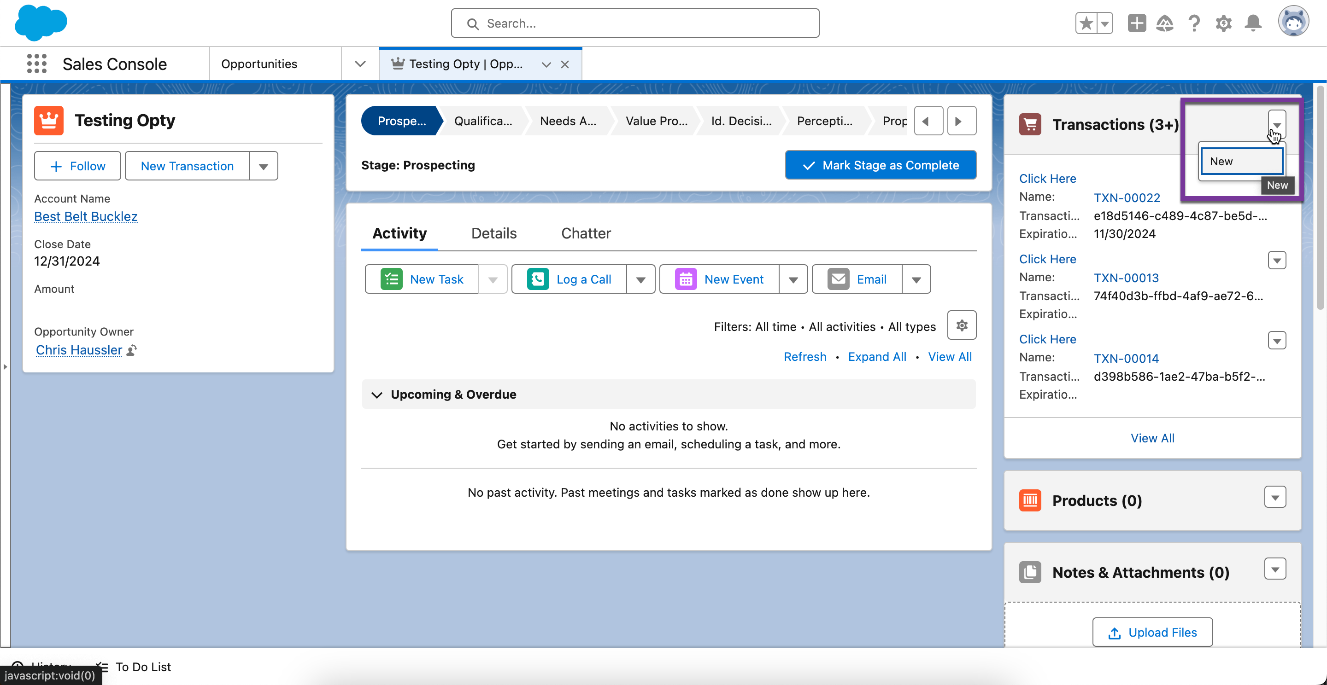The height and width of the screenshot is (685, 1327).
Task: Open the favorites list dropdown arrow
Action: [1105, 23]
